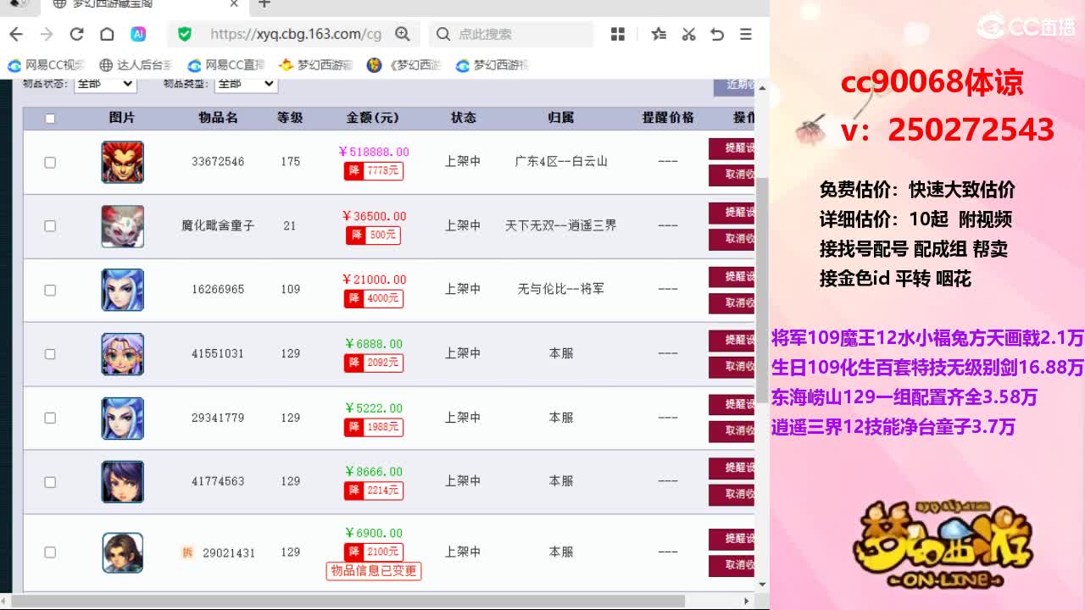Click the price ¥518888.00
Viewport: 1085px width, 610px height.
[x=373, y=152]
